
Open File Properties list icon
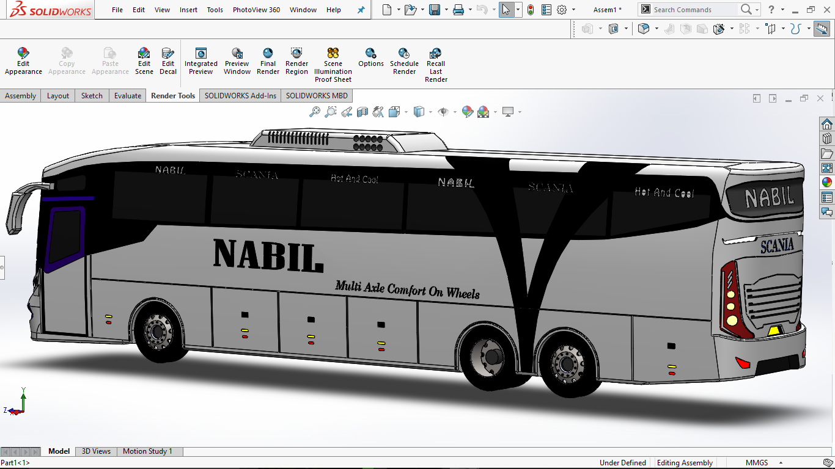click(546, 10)
